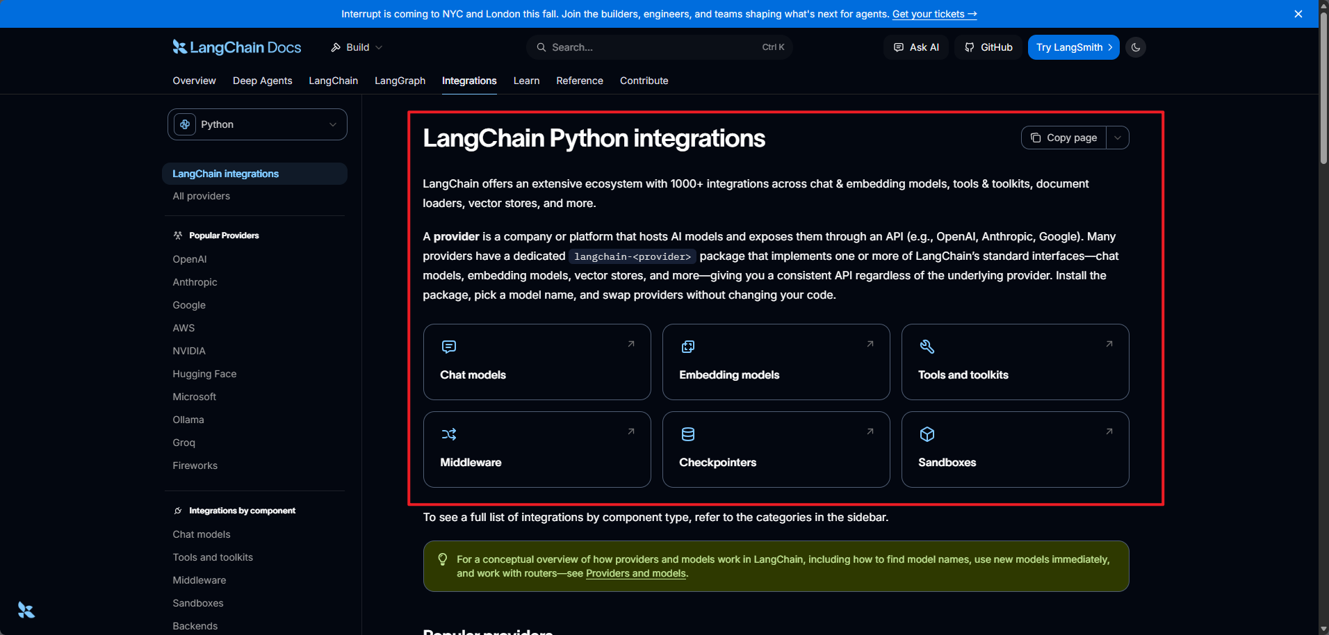The width and height of the screenshot is (1329, 635).
Task: Click the Middleware shuffle icon
Action: pyautogui.click(x=449, y=434)
